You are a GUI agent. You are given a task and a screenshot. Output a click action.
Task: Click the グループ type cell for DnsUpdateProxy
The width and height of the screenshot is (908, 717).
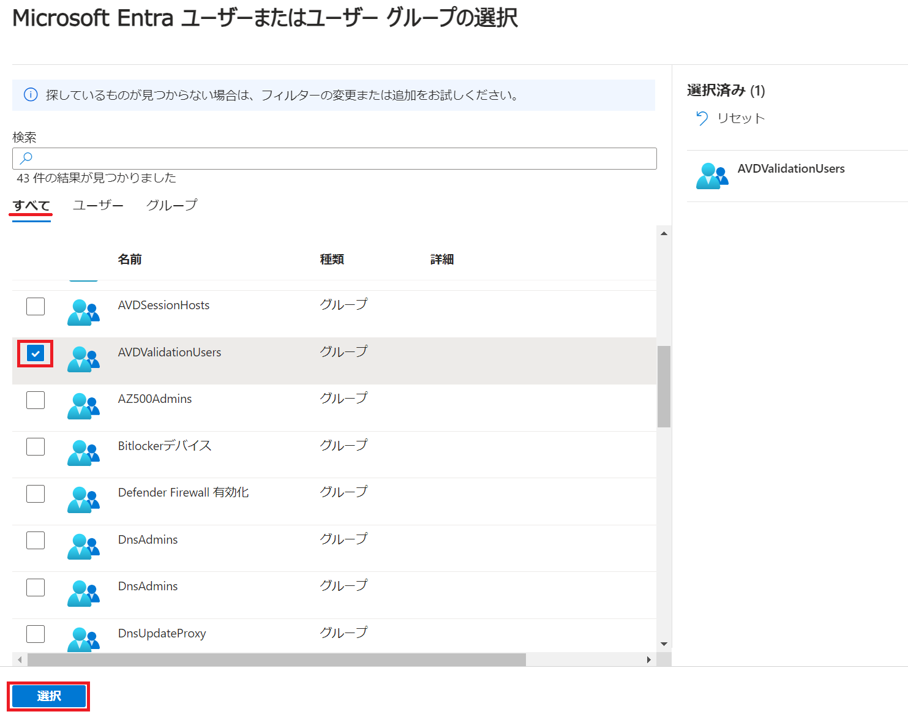click(x=343, y=633)
